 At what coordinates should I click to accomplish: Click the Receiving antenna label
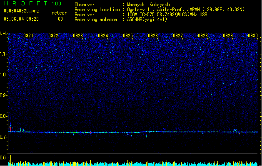(x=96, y=20)
